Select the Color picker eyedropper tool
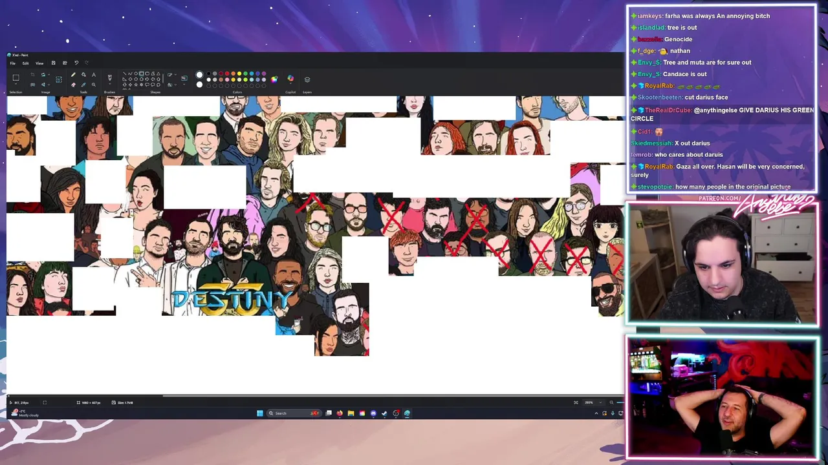 pos(83,85)
